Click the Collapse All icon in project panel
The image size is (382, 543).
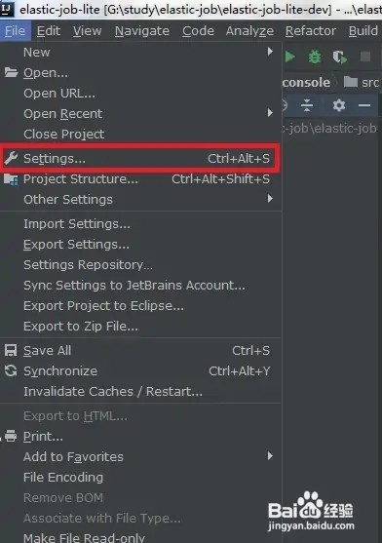click(x=307, y=105)
